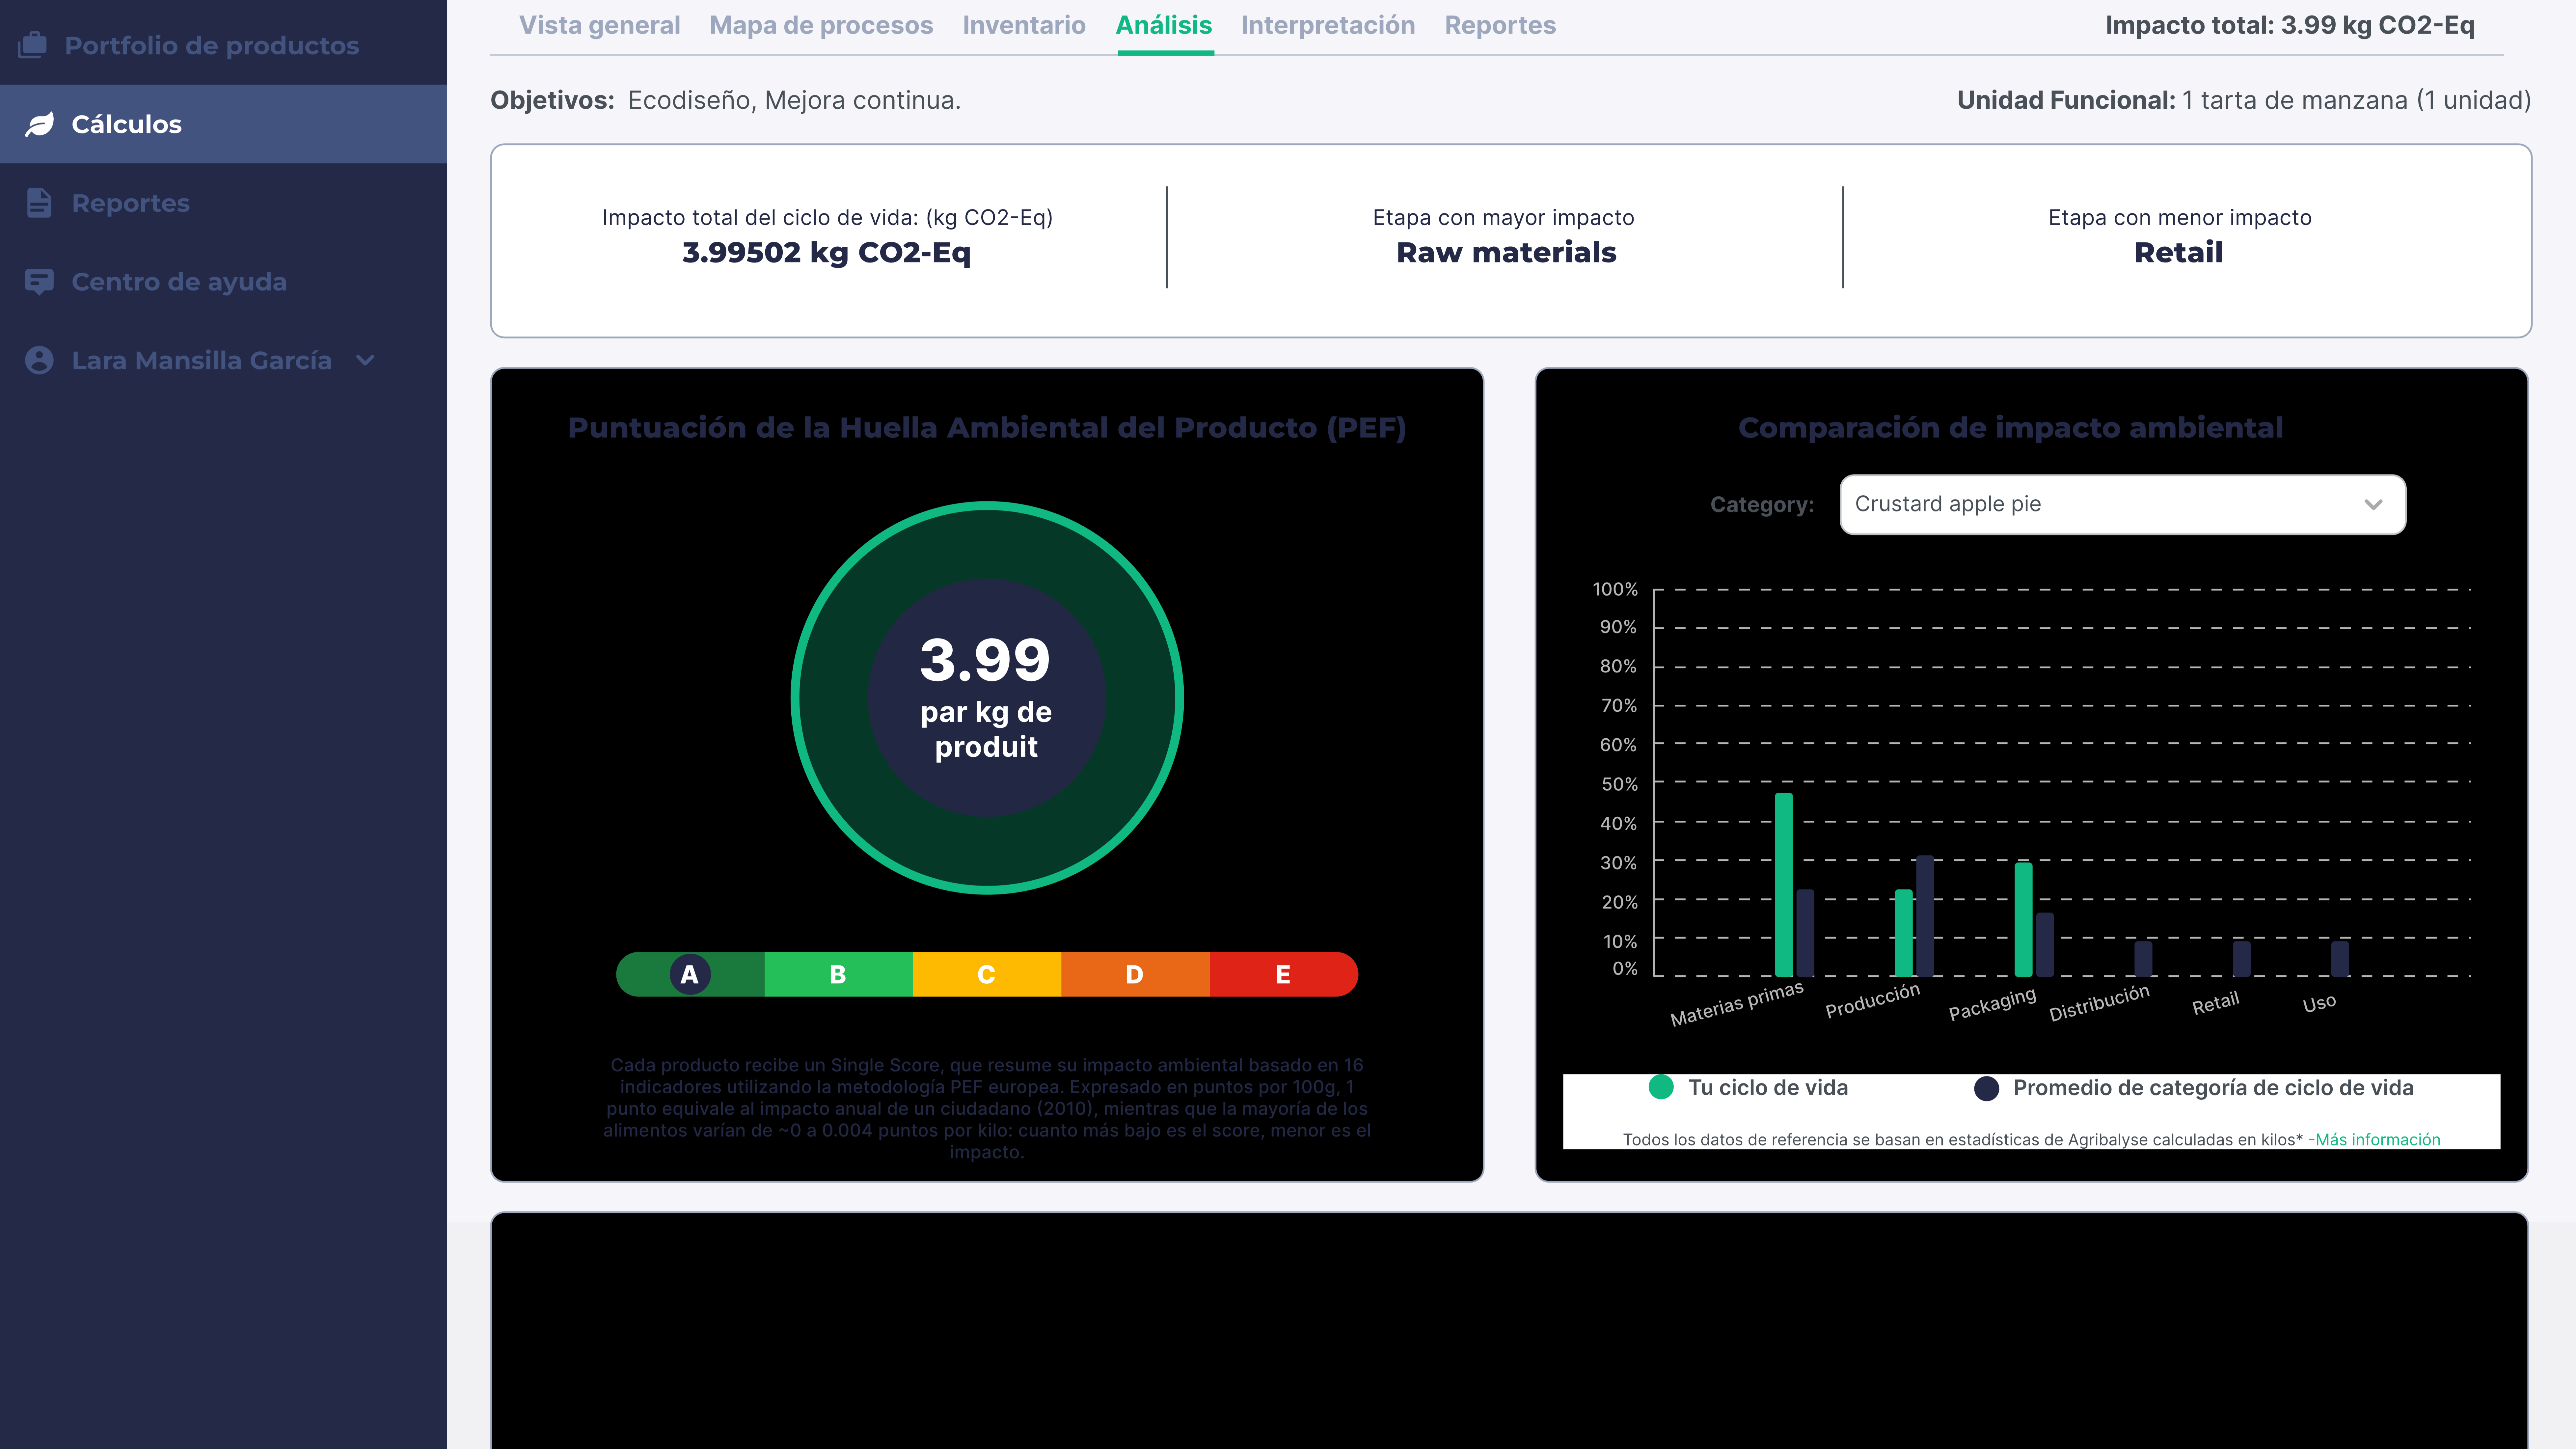2576x1449 pixels.
Task: Expand the Lara Mansilla García user menu chevron
Action: [x=365, y=360]
